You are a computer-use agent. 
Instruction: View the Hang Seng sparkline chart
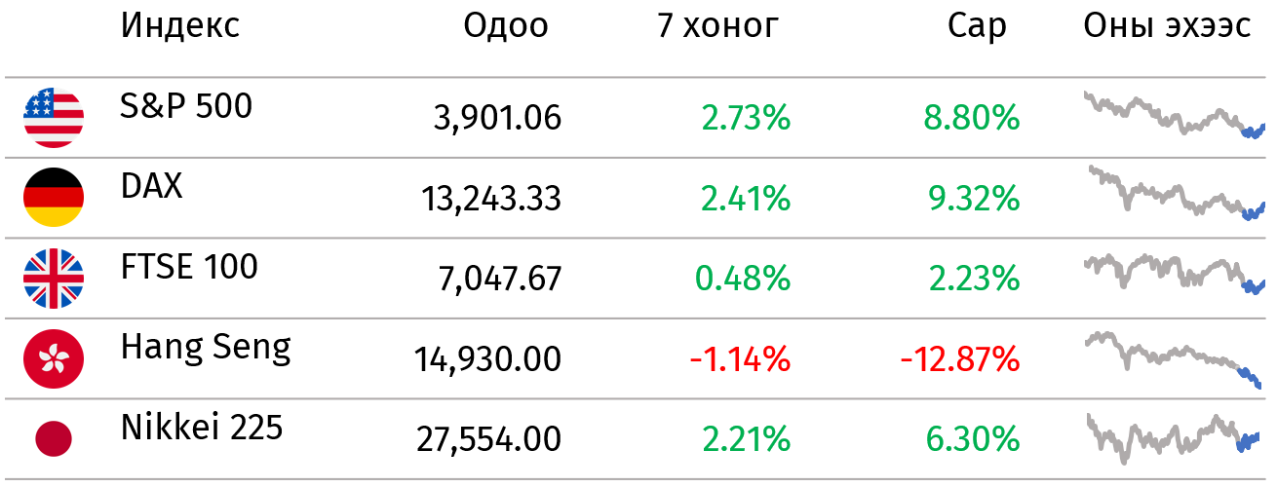(1174, 360)
